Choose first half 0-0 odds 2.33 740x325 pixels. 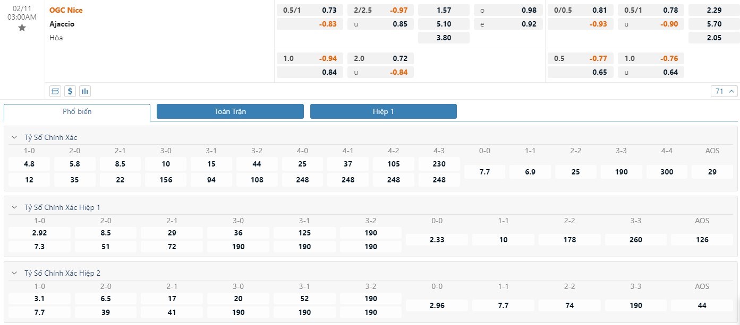pos(437,240)
